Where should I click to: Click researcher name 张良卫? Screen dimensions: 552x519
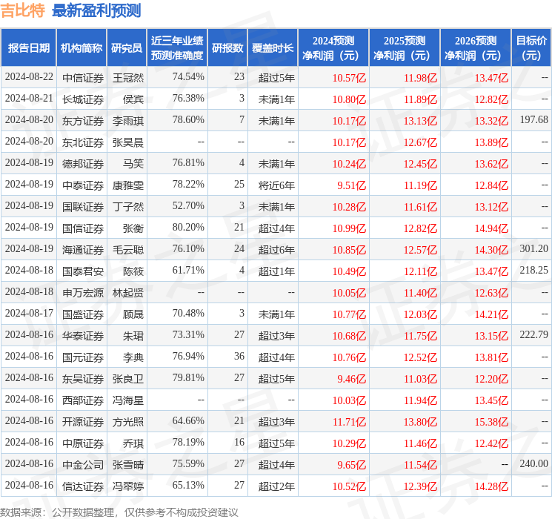coord(128,379)
